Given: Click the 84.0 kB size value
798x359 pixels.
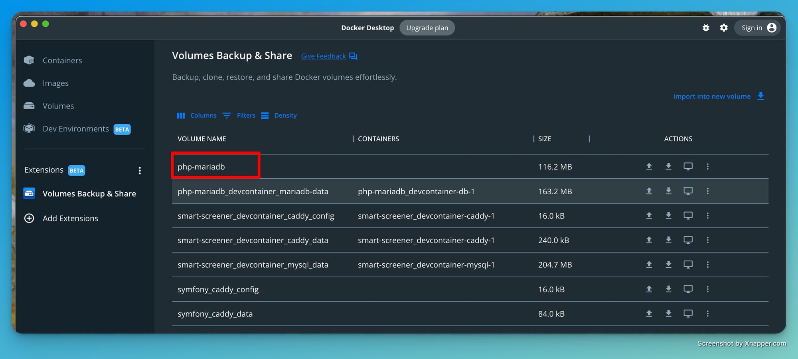Looking at the screenshot, I should point(551,314).
